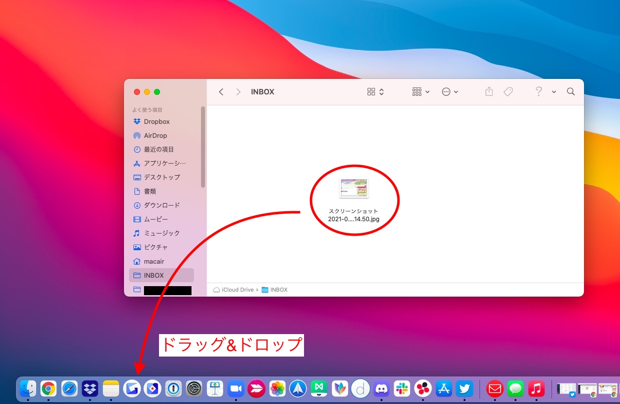
Task: Click iCloud Drive in the path bar
Action: 233,290
